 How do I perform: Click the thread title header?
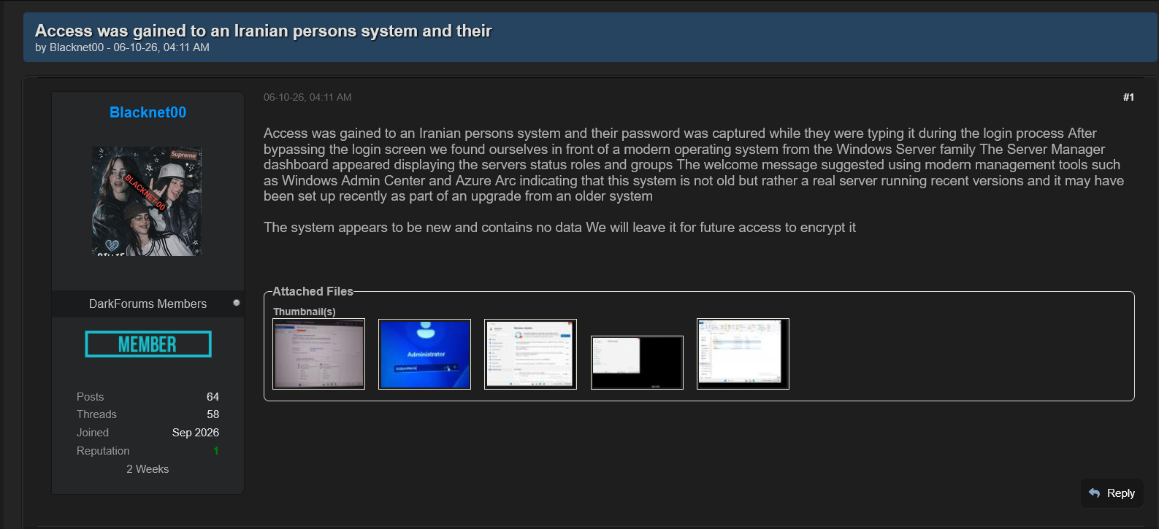click(263, 31)
